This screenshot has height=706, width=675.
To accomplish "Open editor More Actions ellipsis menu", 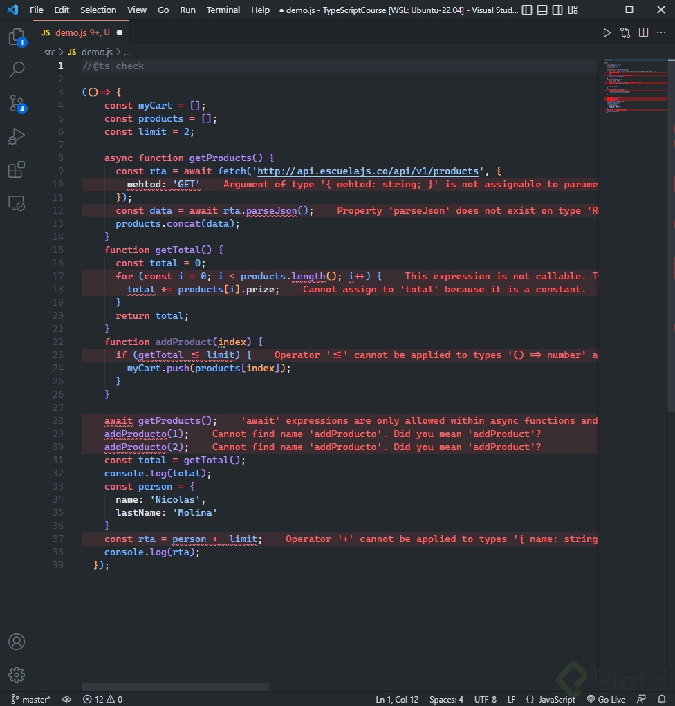I will (661, 32).
